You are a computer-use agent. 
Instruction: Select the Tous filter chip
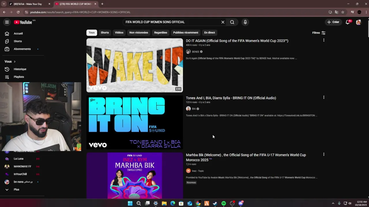(92, 32)
